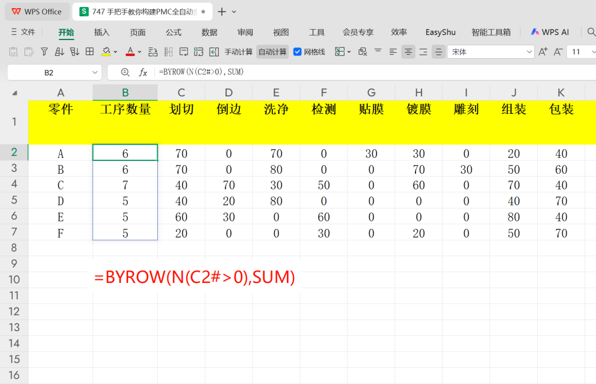Open the 智能工具箱 tab
The height and width of the screenshot is (384, 596).
point(491,33)
